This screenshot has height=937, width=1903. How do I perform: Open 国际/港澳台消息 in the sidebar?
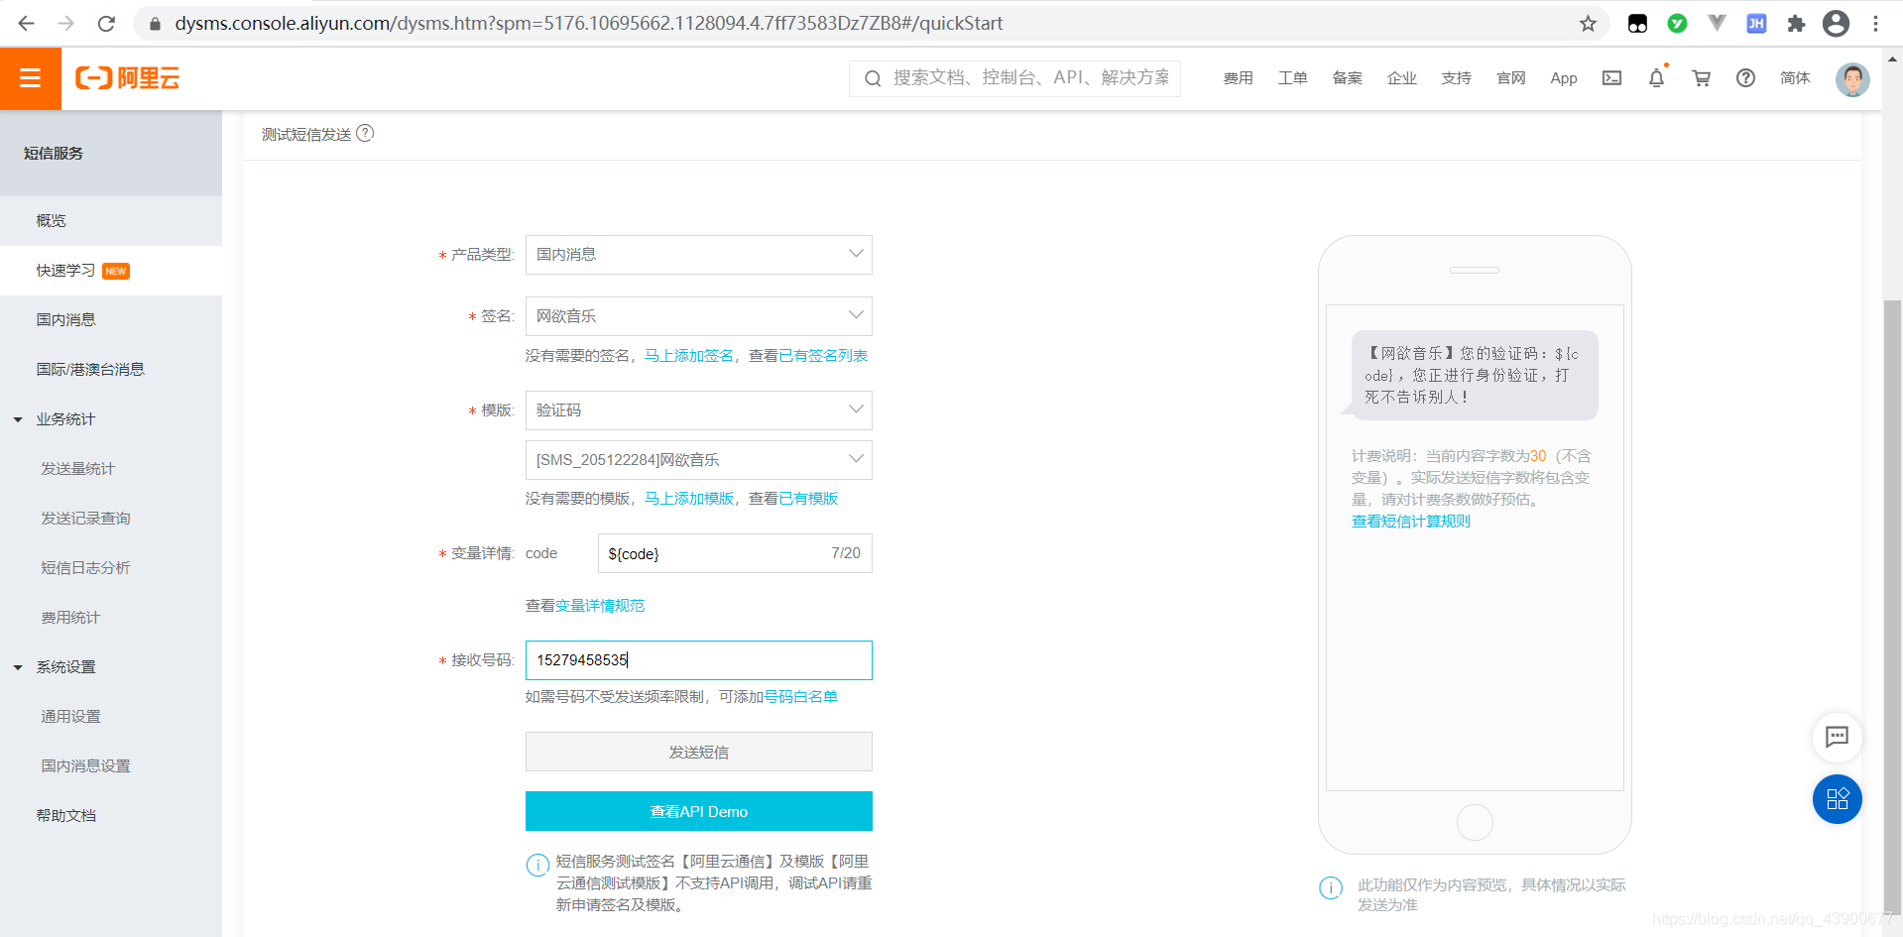[x=111, y=370]
